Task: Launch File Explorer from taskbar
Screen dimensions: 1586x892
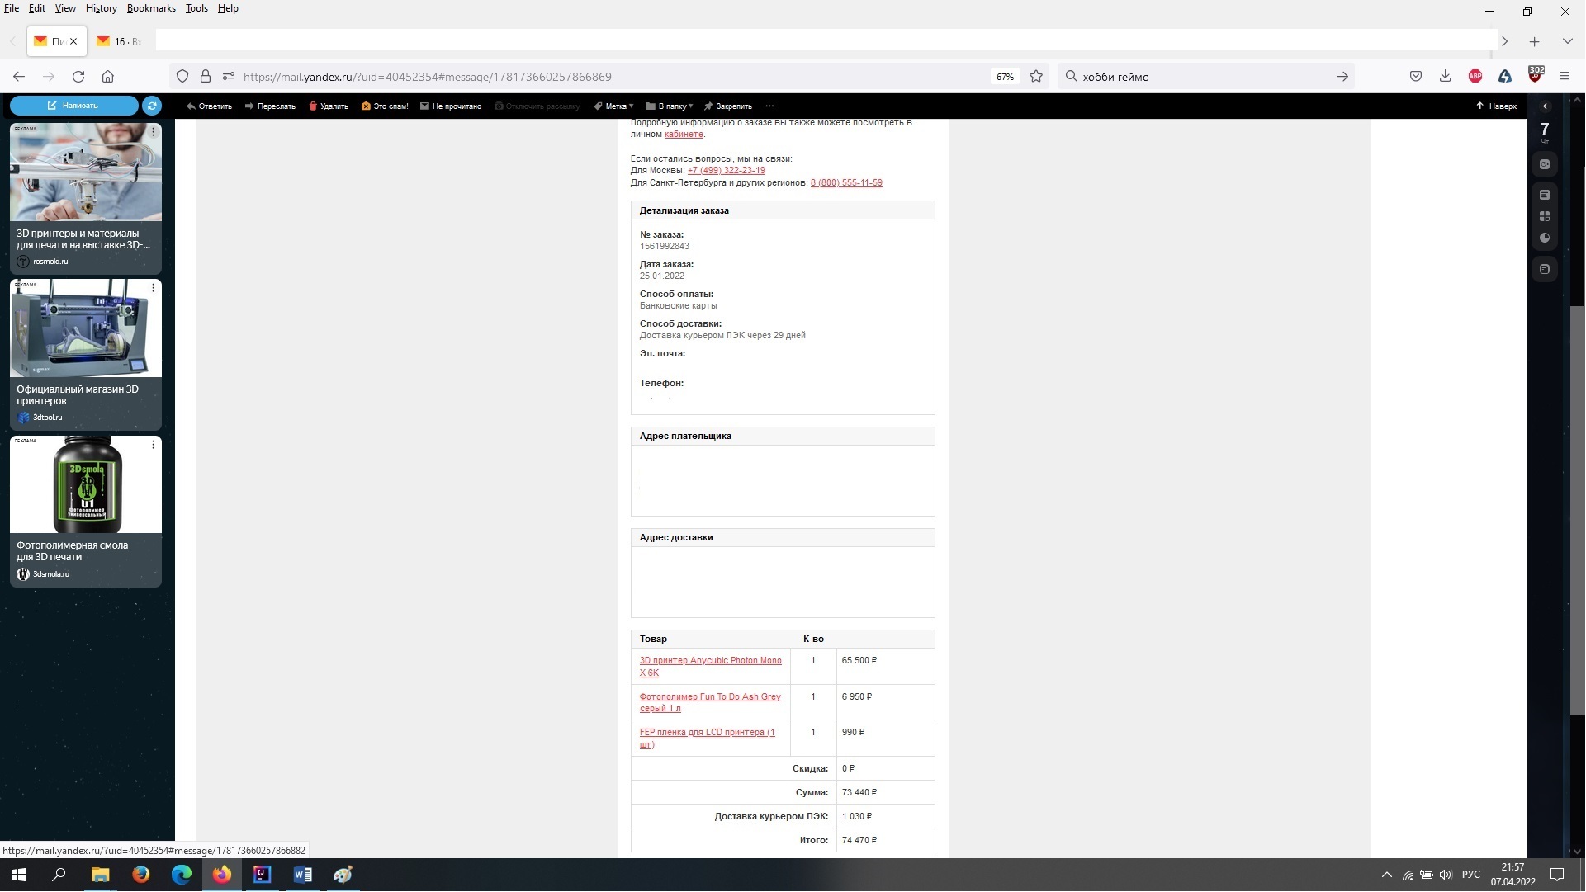Action: tap(100, 875)
